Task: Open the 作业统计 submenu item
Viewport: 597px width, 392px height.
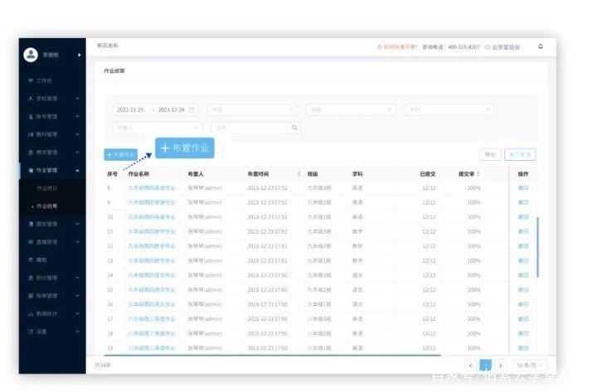Action: (46, 188)
